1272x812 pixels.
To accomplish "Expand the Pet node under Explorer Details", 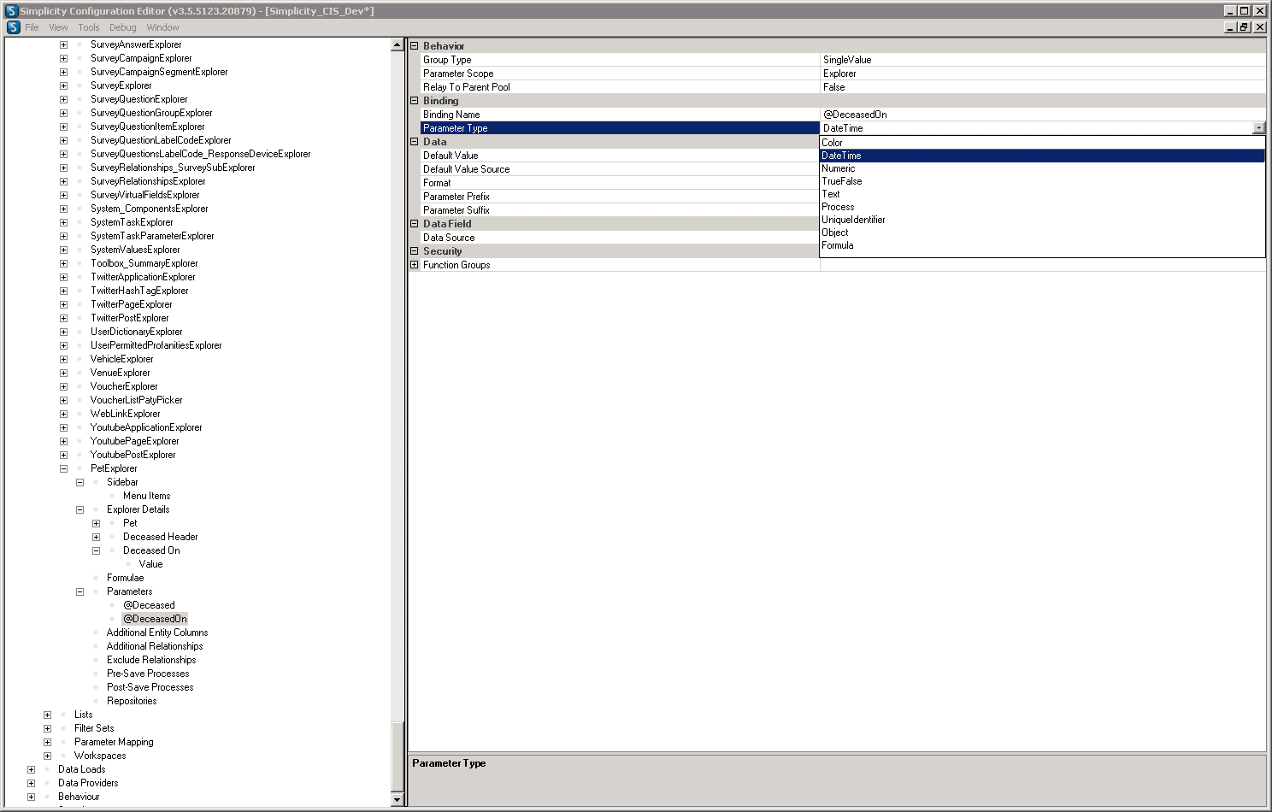I will point(96,523).
